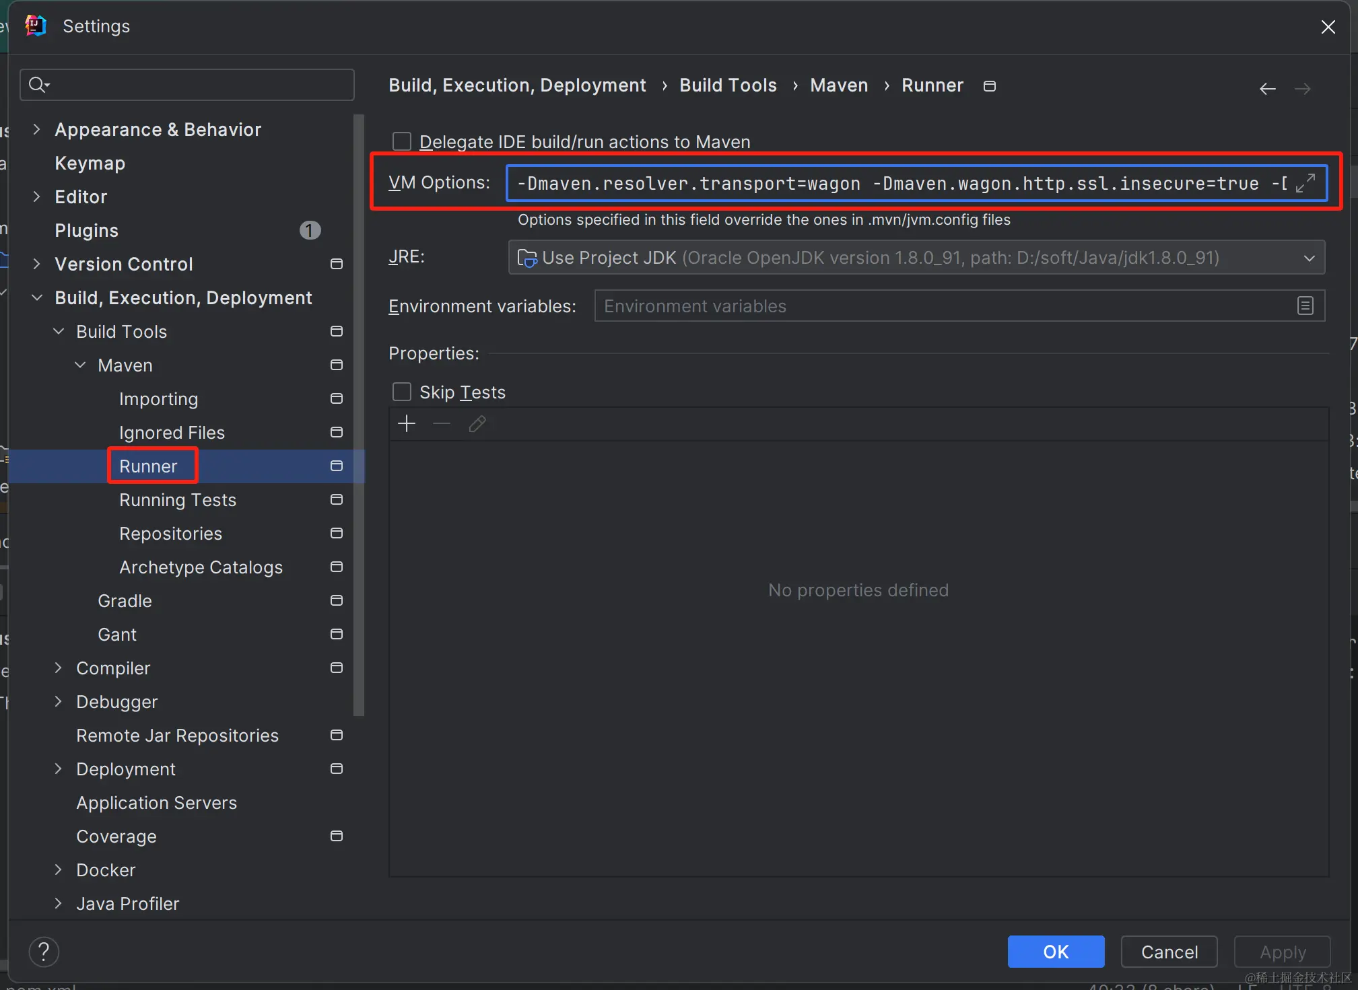Navigate forward with the right arrow

(1303, 88)
